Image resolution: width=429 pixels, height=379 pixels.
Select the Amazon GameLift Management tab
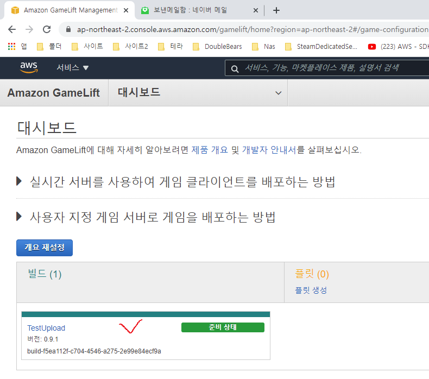coord(68,10)
